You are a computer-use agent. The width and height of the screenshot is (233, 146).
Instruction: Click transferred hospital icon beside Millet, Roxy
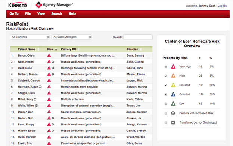[35, 99]
